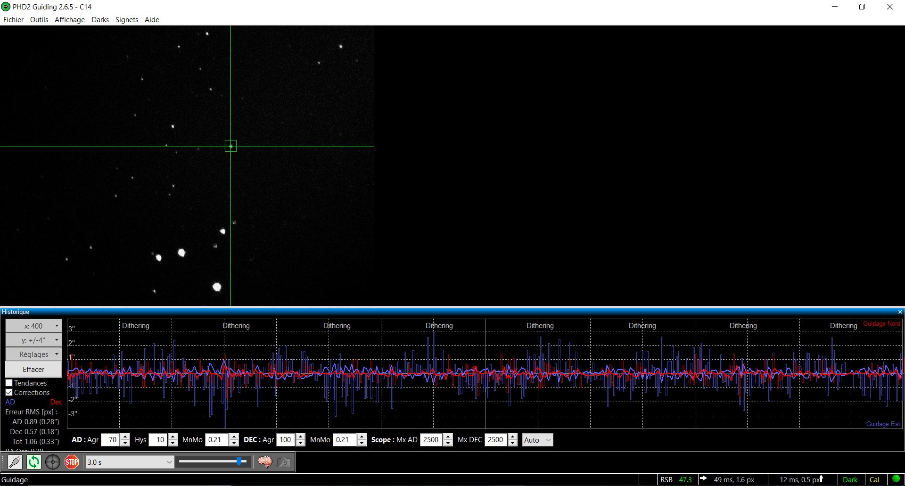Click the camera settings wrench icon
Viewport: 905px width, 486px height.
click(284, 462)
